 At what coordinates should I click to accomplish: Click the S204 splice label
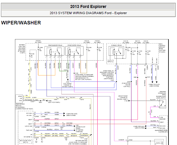point(129,82)
